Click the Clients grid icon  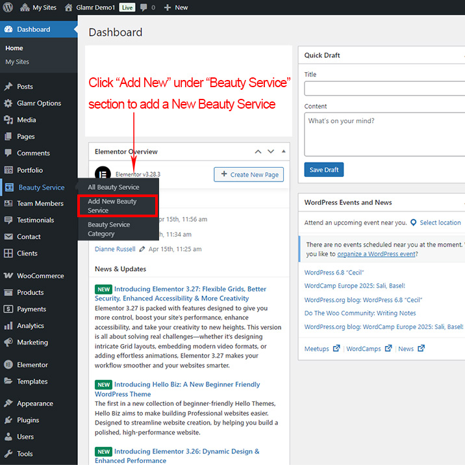8,253
